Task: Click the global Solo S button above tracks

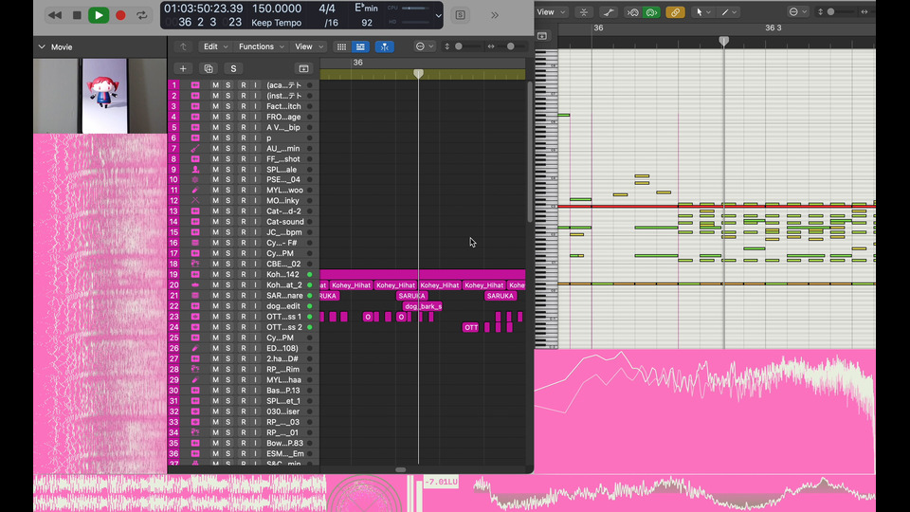Action: [233, 68]
